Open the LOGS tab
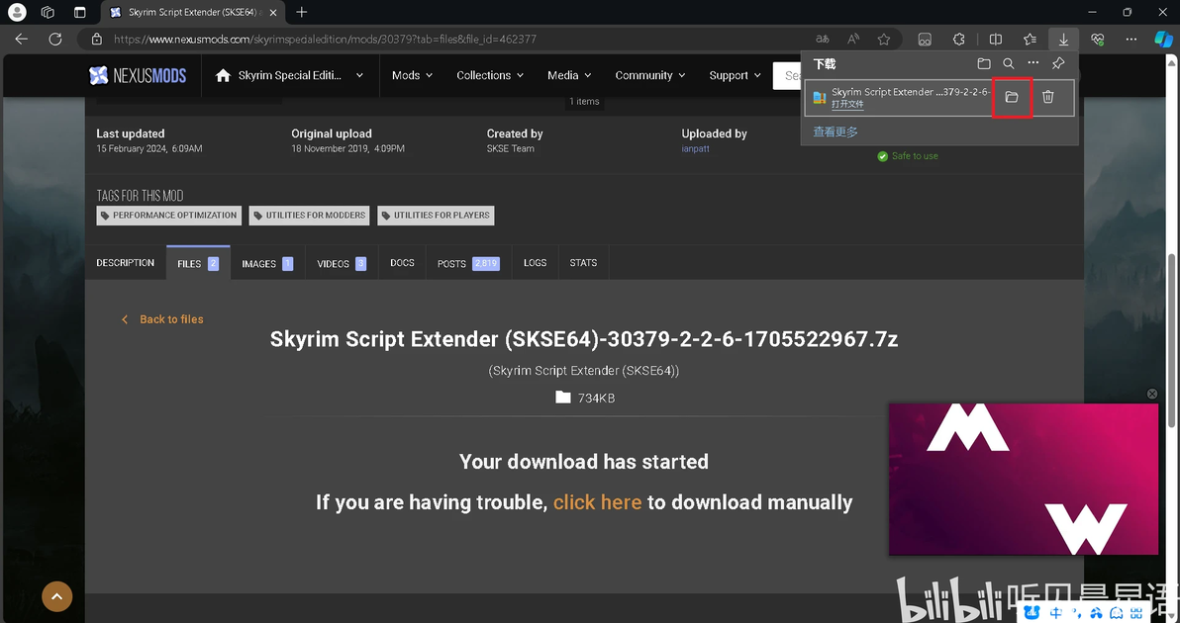 pyautogui.click(x=536, y=263)
